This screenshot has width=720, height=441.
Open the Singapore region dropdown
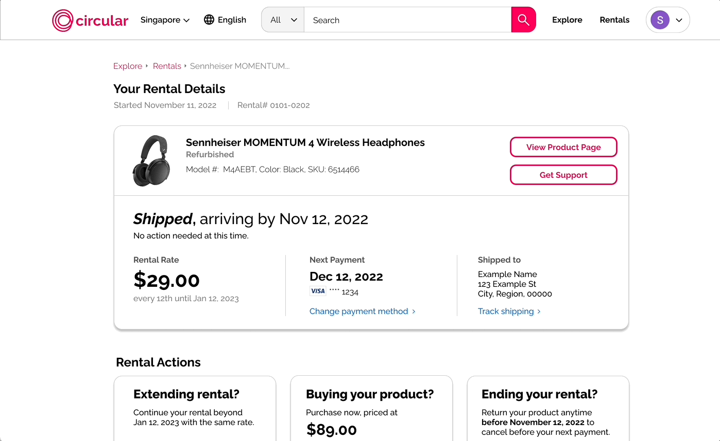click(165, 20)
